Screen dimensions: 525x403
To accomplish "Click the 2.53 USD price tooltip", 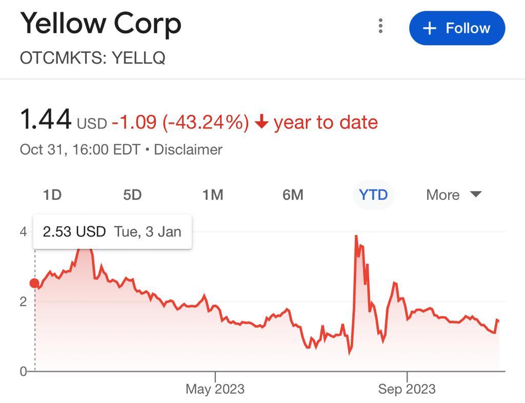I will point(112,231).
